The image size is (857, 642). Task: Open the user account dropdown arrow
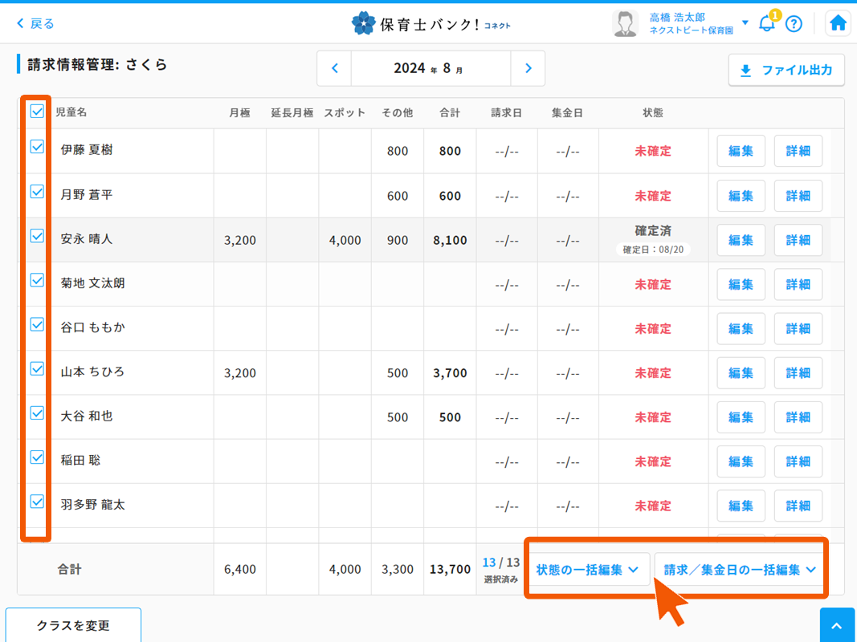pos(745,22)
